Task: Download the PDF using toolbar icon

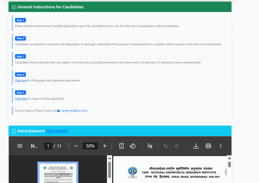Action: click(196, 146)
